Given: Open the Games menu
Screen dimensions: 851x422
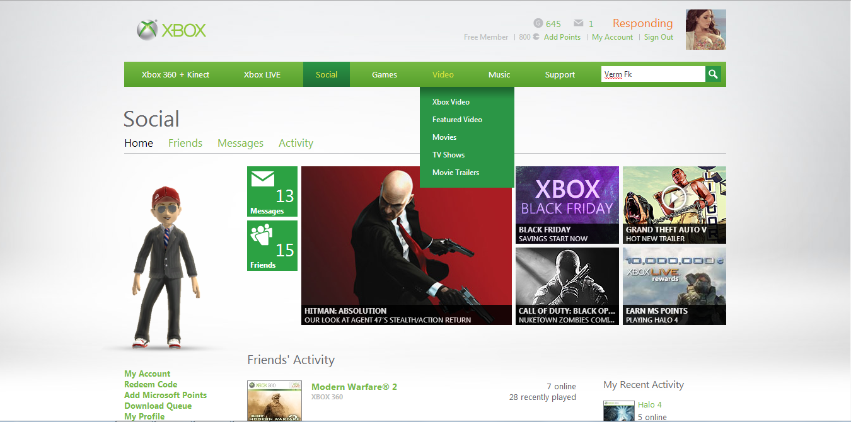Looking at the screenshot, I should 385,74.
